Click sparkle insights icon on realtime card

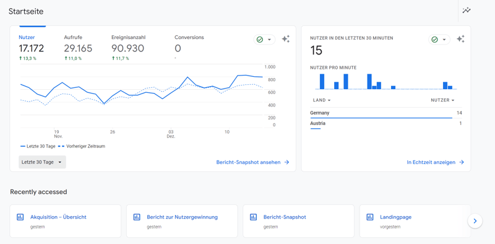460,39
